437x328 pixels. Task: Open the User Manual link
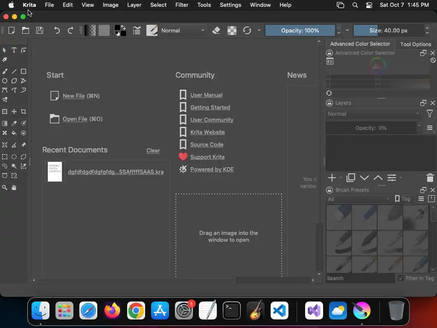(206, 95)
